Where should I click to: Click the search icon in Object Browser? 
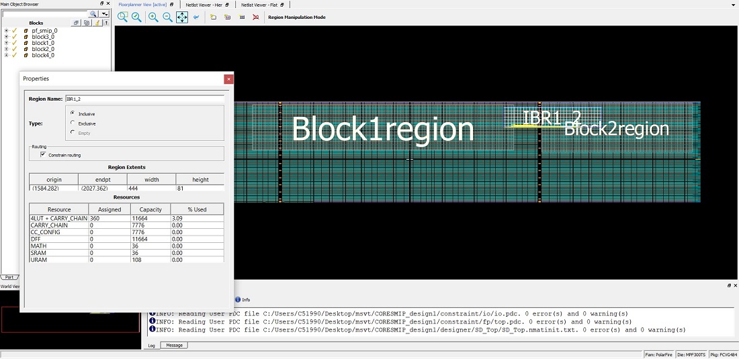coord(93,13)
